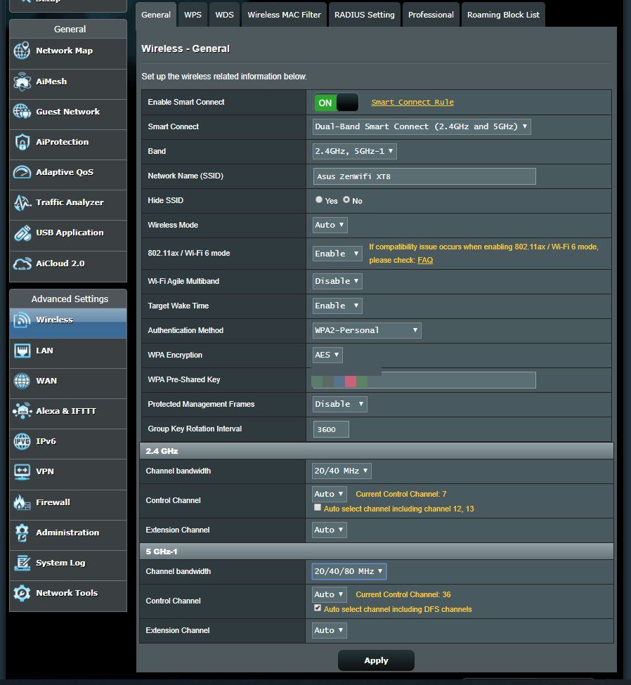Open the Roaming Block List tab
The image size is (631, 685).
click(x=503, y=15)
